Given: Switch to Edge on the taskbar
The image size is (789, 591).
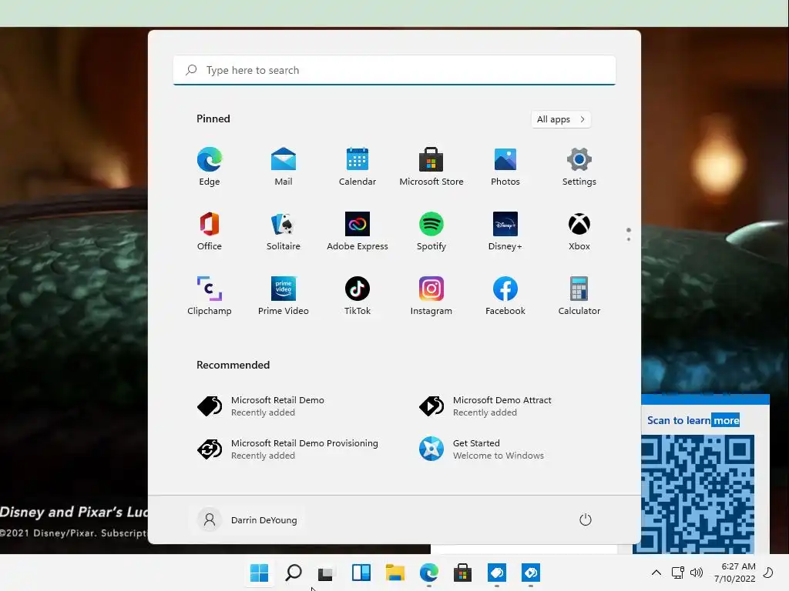Looking at the screenshot, I should (428, 573).
